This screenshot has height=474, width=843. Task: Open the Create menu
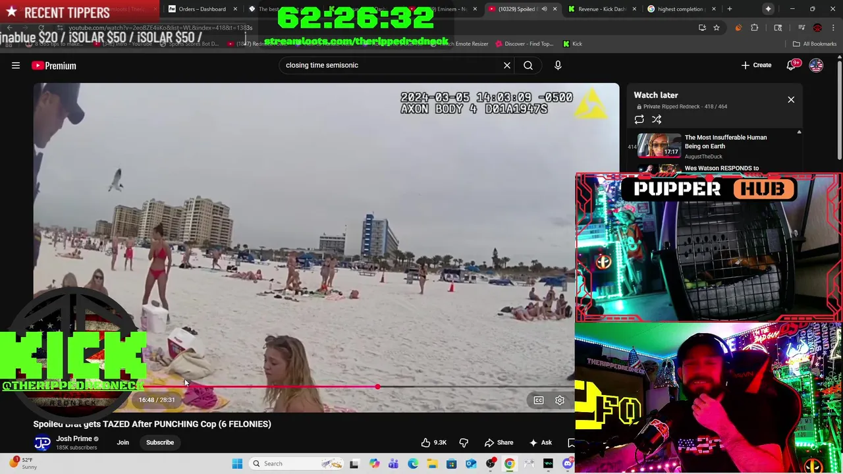click(756, 65)
